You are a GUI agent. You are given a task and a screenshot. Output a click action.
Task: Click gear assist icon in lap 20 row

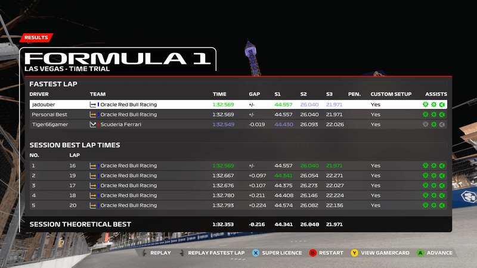[434, 205]
